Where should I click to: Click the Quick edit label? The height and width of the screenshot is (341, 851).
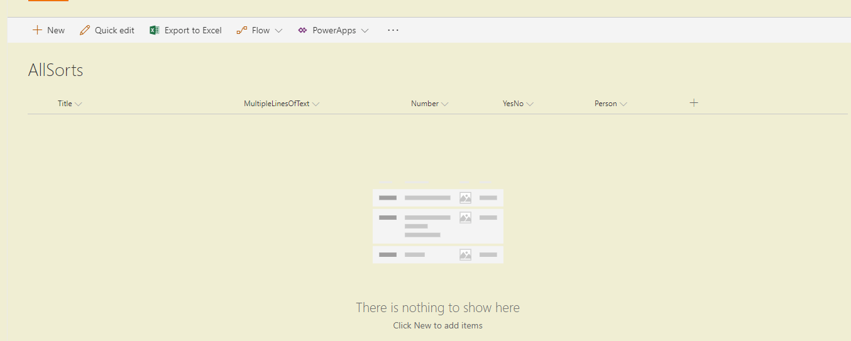pyautogui.click(x=114, y=30)
